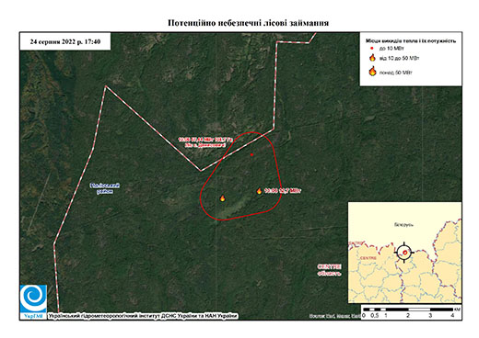Click the CENTRE область label on the map
Image resolution: width=479 pixels, height=338 pixels.
(x=329, y=270)
